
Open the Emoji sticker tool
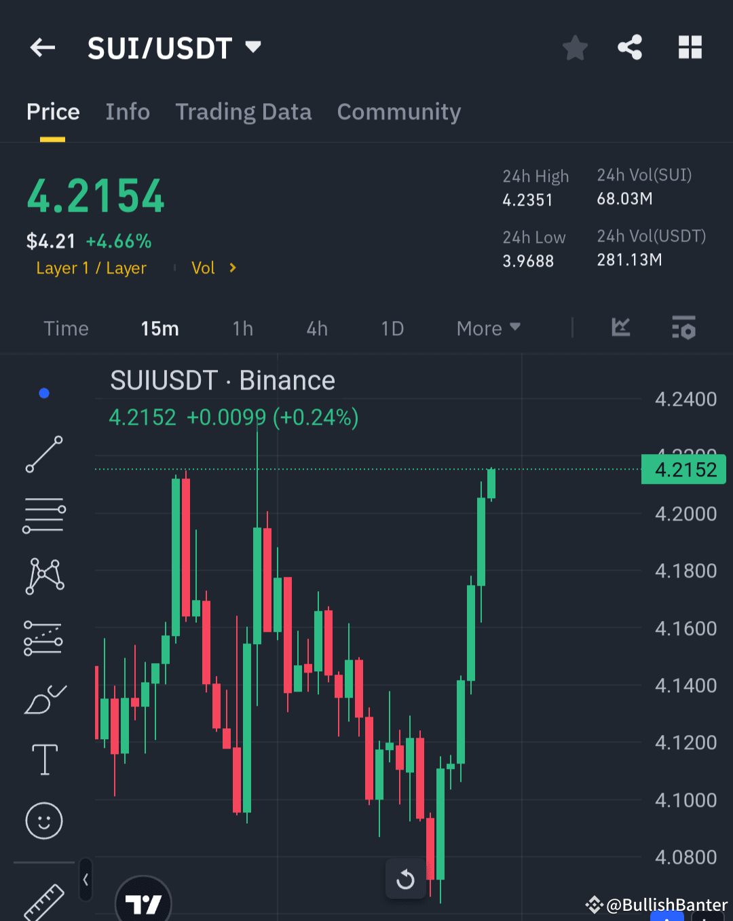[x=43, y=820]
